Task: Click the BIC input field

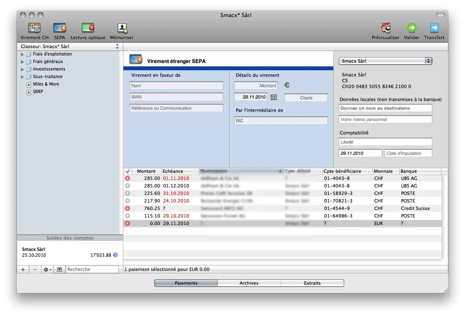Action: (x=281, y=121)
